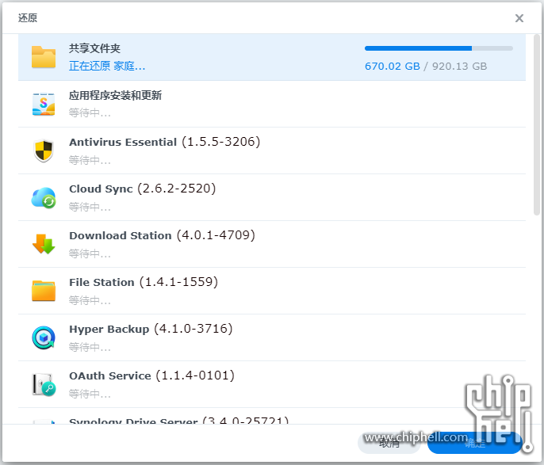The image size is (544, 465).
Task: Click the Antivirus Essential shield icon
Action: coord(44,151)
